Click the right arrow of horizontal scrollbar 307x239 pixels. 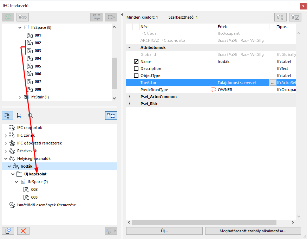[x=293, y=222]
